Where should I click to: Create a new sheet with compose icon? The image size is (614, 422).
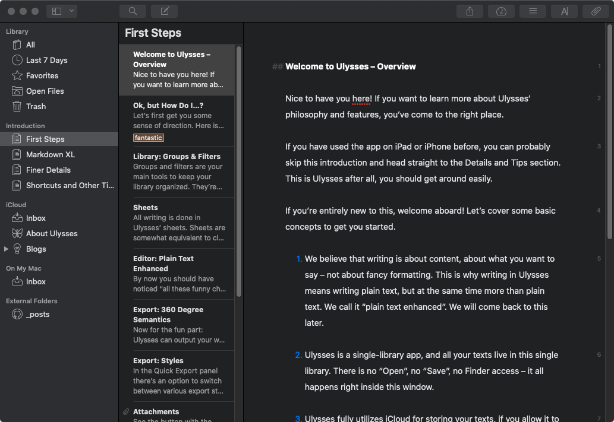tap(165, 11)
